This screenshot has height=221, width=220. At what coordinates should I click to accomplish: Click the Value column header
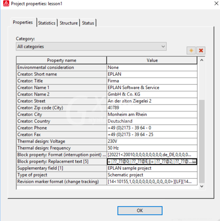152,60
